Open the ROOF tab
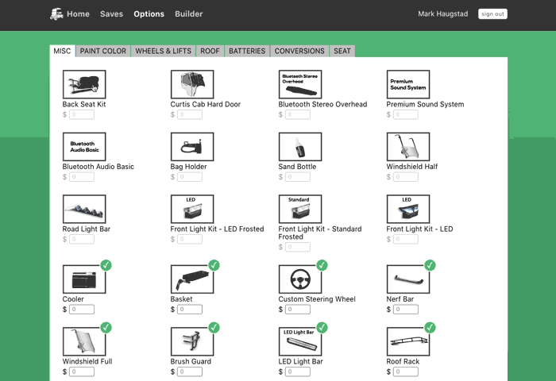Image resolution: width=556 pixels, height=381 pixels. 210,51
